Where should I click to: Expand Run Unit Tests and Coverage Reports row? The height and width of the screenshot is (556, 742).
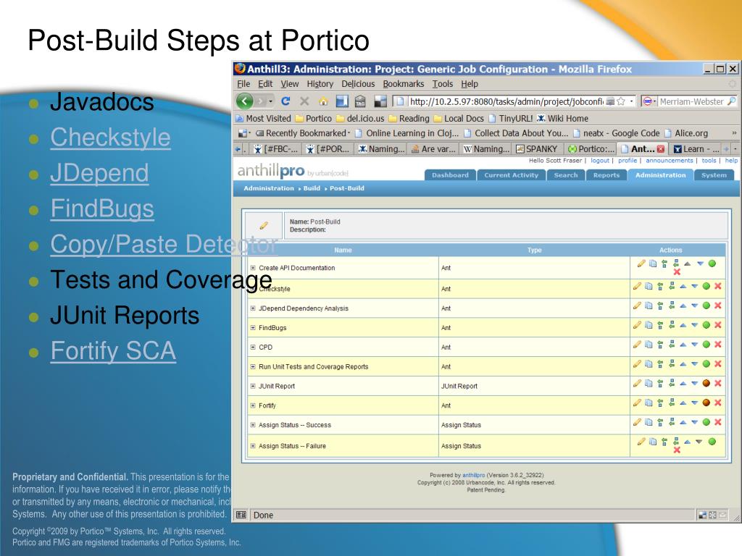point(253,366)
